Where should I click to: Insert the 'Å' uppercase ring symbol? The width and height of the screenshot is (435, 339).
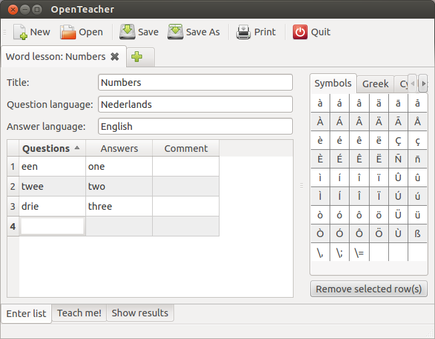[x=418, y=122]
